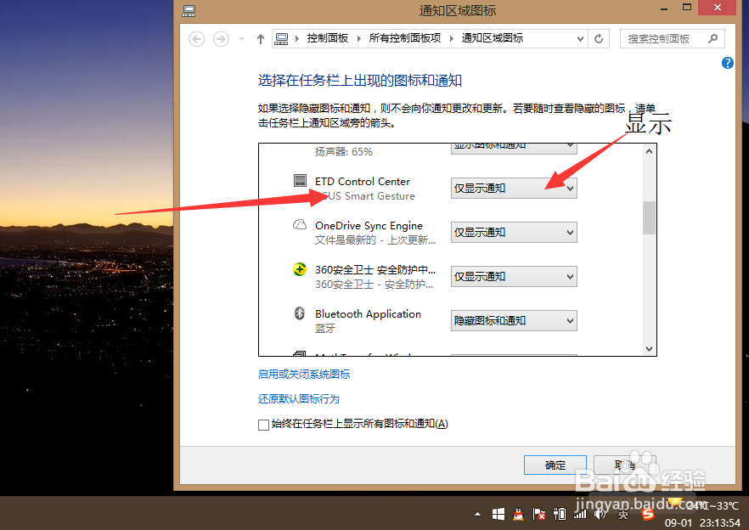Open help with the blue question mark
Image resolution: width=749 pixels, height=530 pixels.
[727, 63]
